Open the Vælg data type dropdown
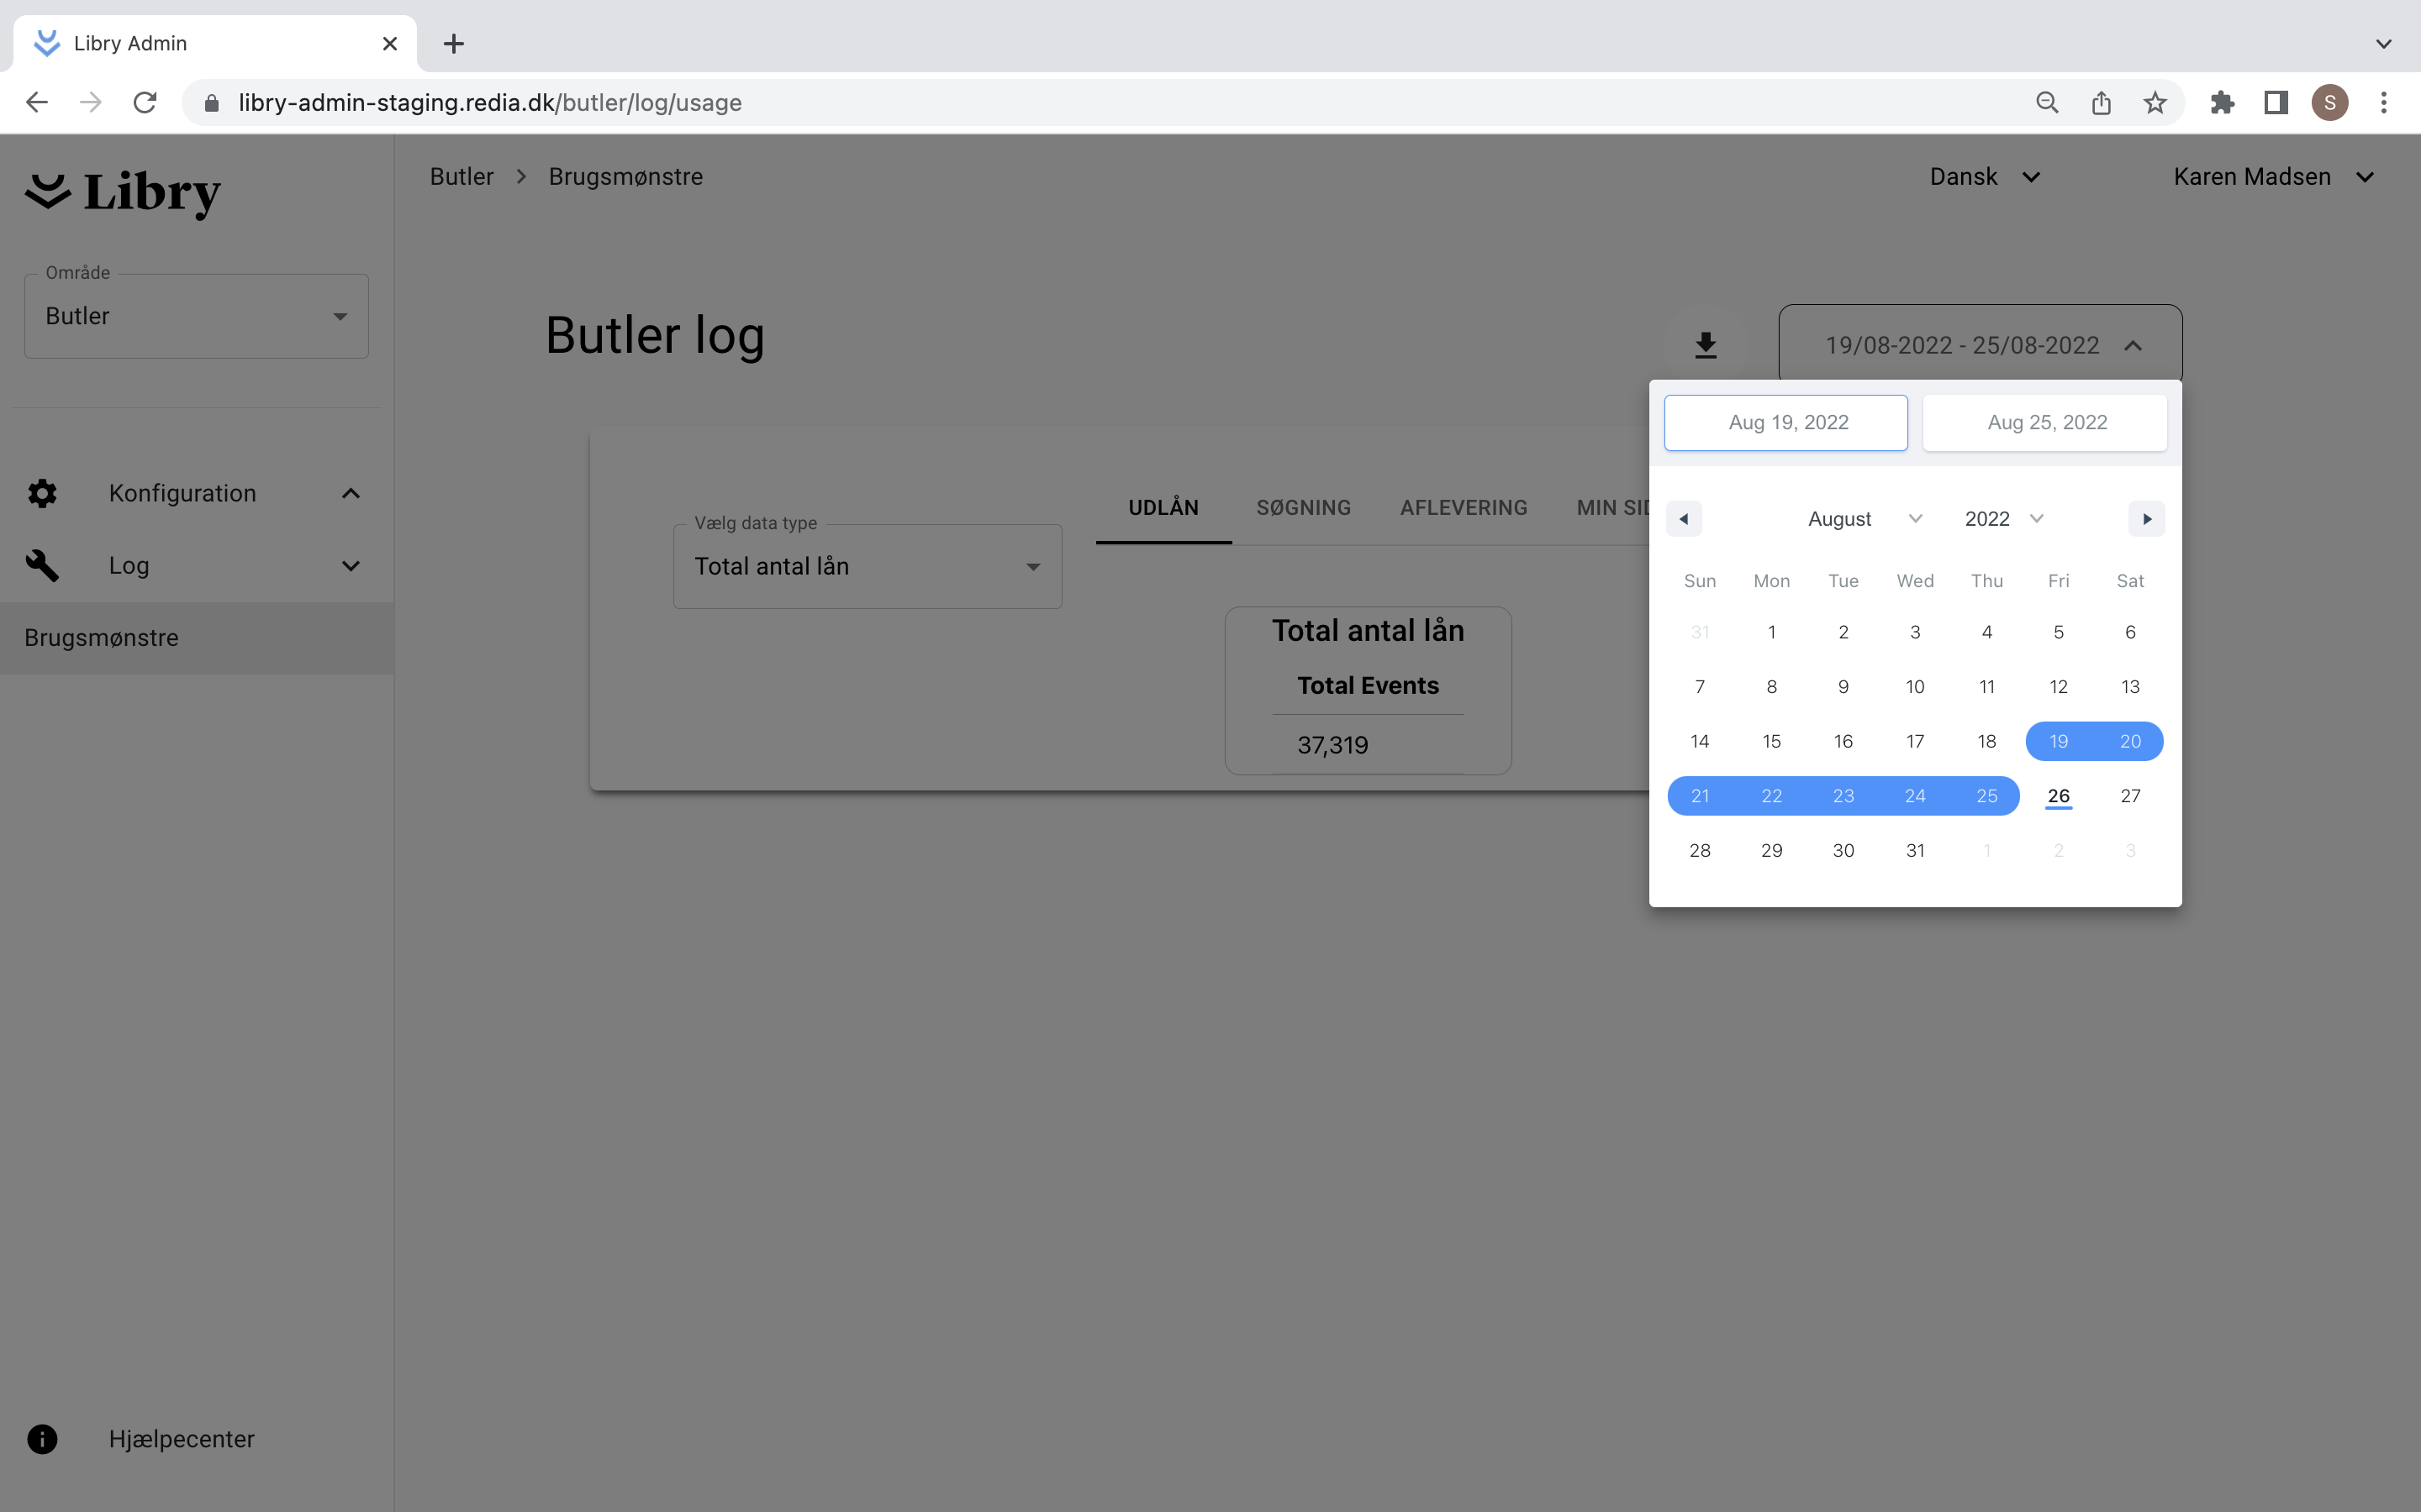The width and height of the screenshot is (2421, 1512). coord(868,567)
